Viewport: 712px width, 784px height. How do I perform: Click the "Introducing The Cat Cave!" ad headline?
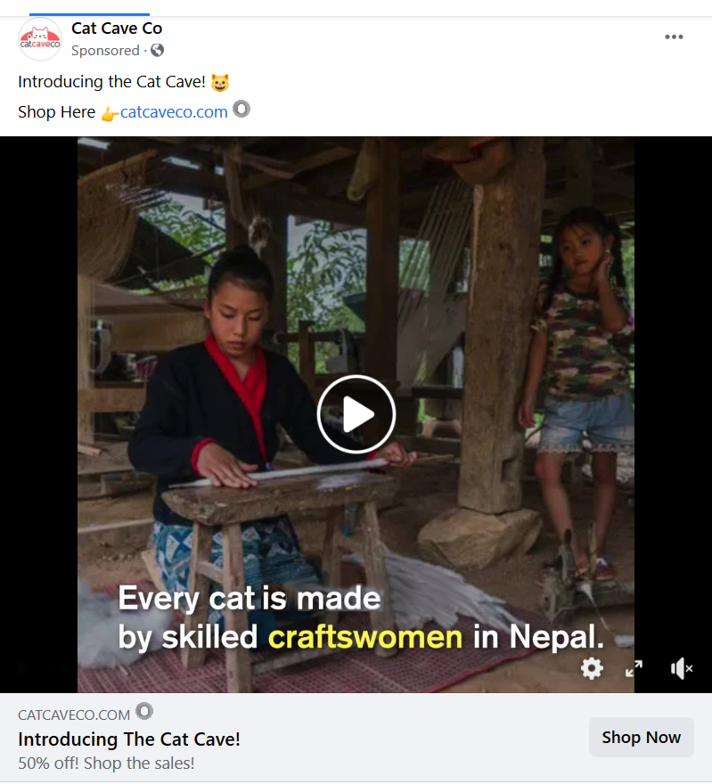pyautogui.click(x=129, y=739)
